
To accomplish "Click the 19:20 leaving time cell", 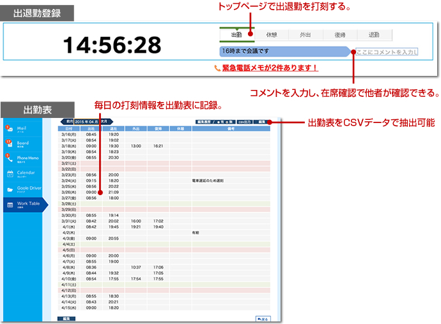I will tap(114, 135).
